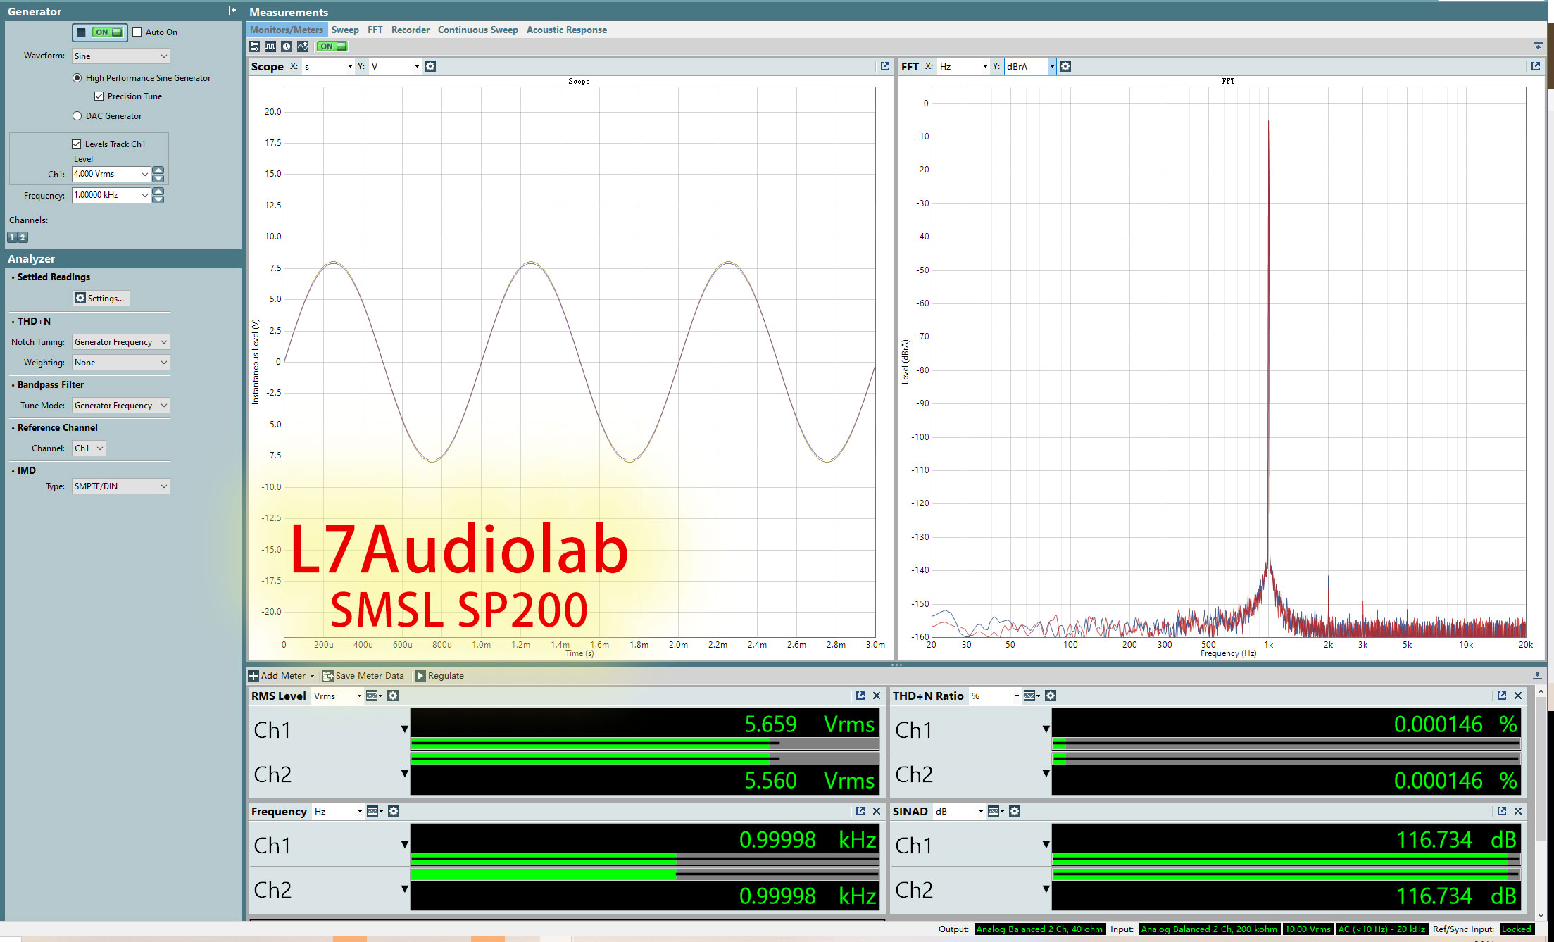1554x942 pixels.
Task: Pop out the FFT graph window
Action: (x=1536, y=66)
